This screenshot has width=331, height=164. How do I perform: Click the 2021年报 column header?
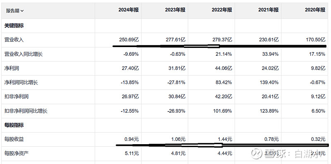[x=268, y=10]
